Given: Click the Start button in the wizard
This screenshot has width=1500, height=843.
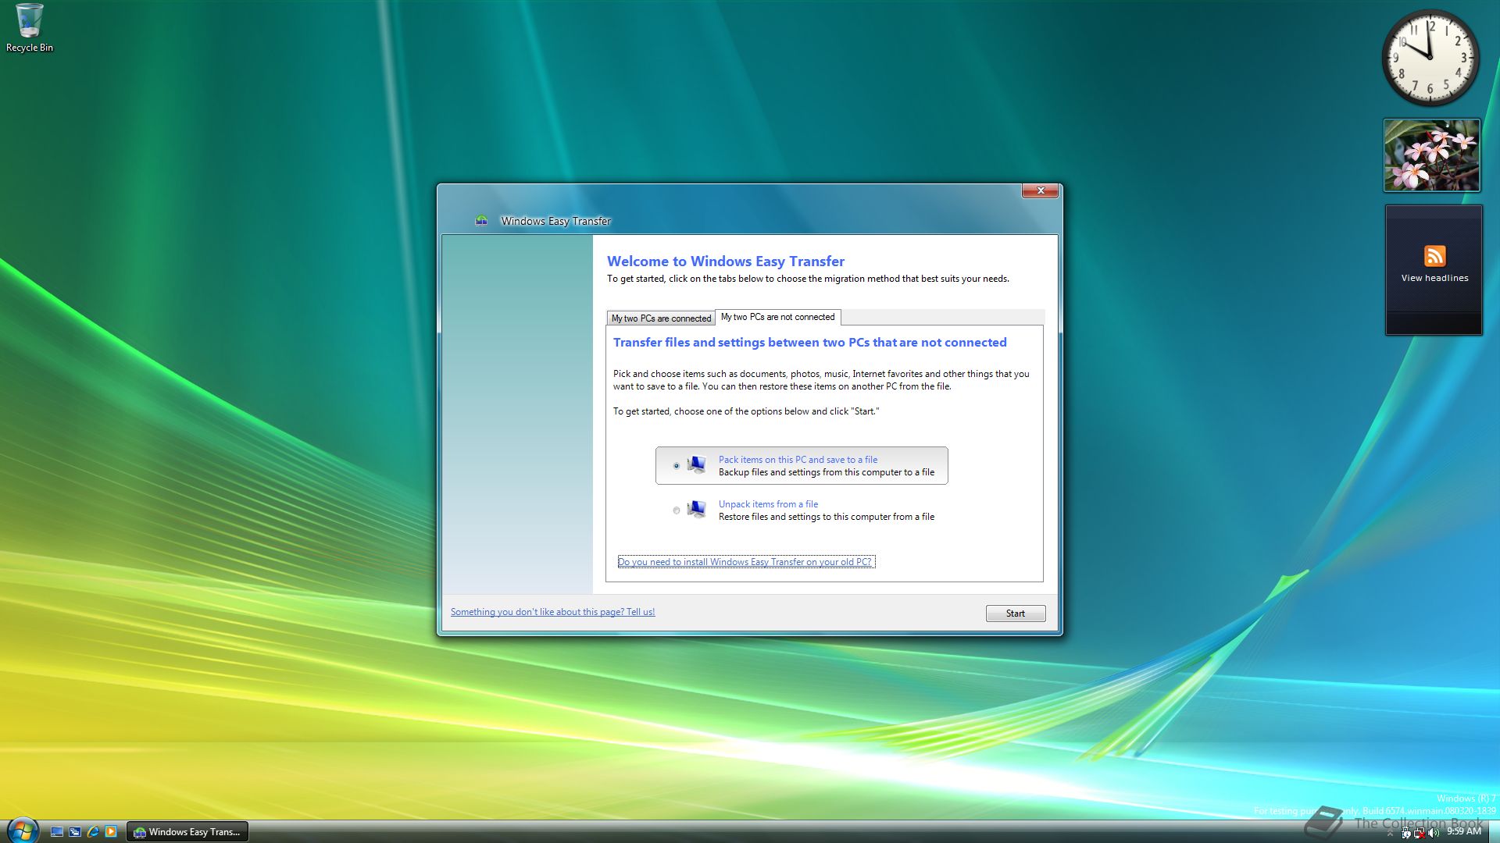Looking at the screenshot, I should (x=1015, y=614).
